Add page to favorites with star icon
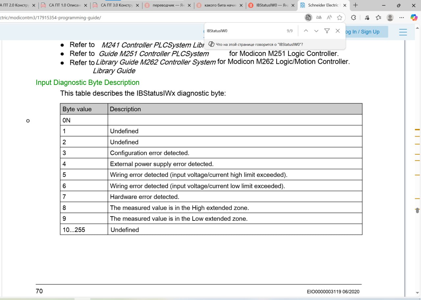421x300 pixels. pos(340,18)
